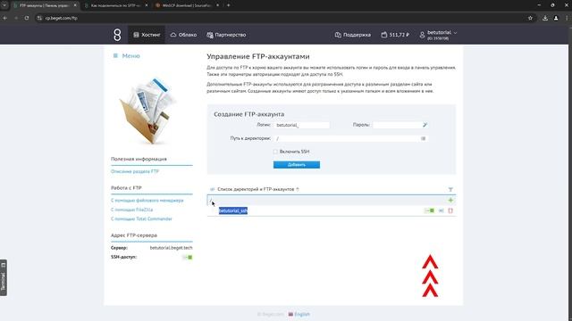The width and height of the screenshot is (572, 321).
Task: Edit the betutorial_ssh account settings
Action: coord(441,210)
